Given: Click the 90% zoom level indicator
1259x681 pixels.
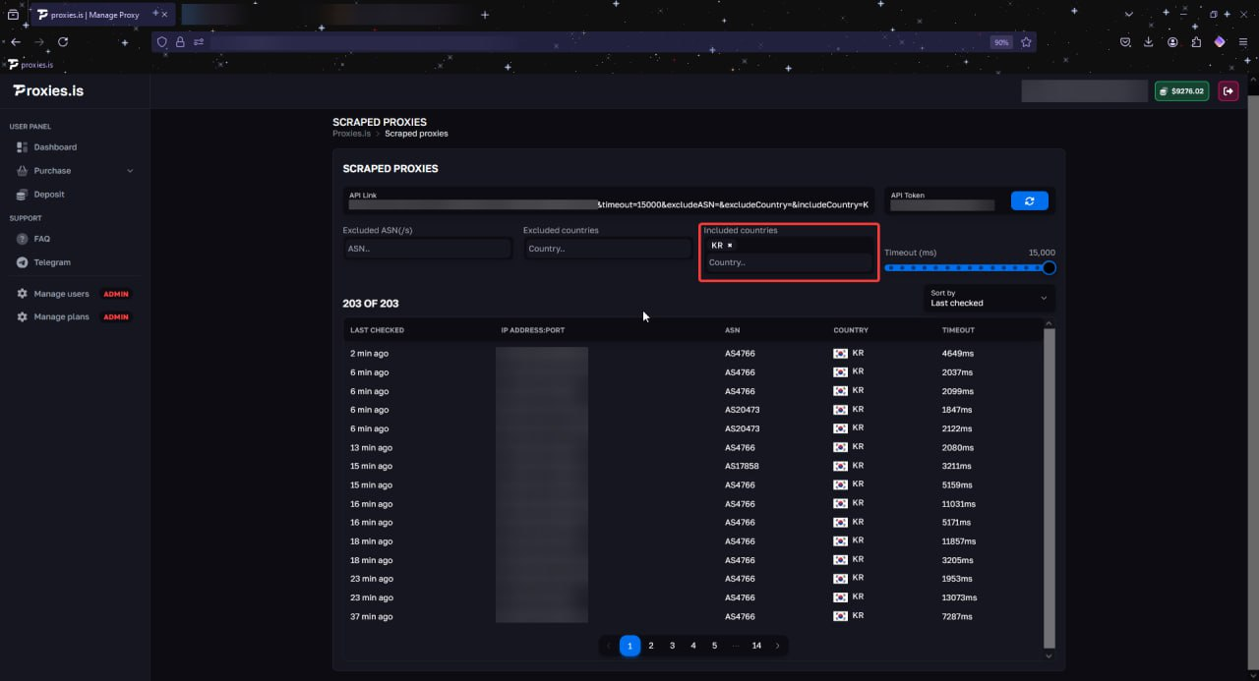Looking at the screenshot, I should click(1001, 42).
